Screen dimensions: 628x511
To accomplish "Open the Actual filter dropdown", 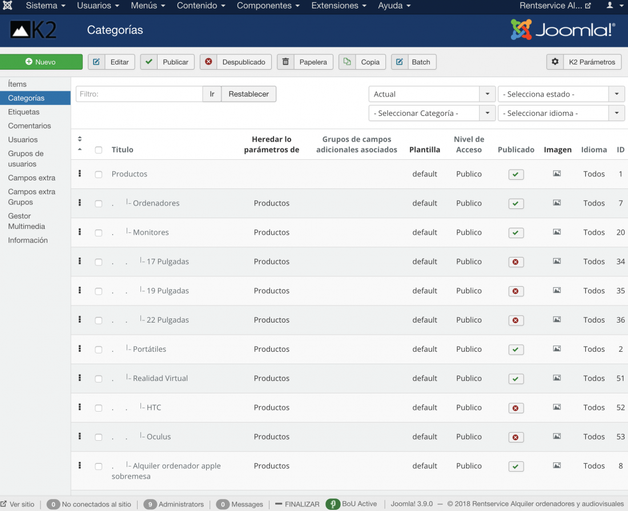I will tap(432, 94).
